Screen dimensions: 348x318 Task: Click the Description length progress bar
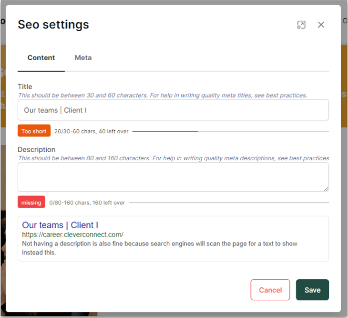coord(229,202)
